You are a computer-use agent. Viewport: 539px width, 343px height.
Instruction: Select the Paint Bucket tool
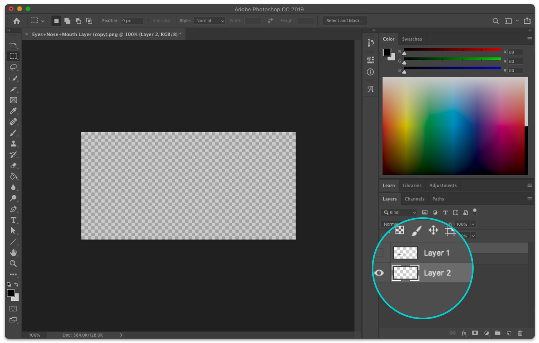(x=13, y=176)
